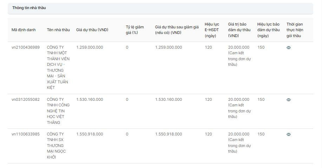The image size is (322, 168).
Task: Click bidder ID vn2100436989
Action: [26, 47]
